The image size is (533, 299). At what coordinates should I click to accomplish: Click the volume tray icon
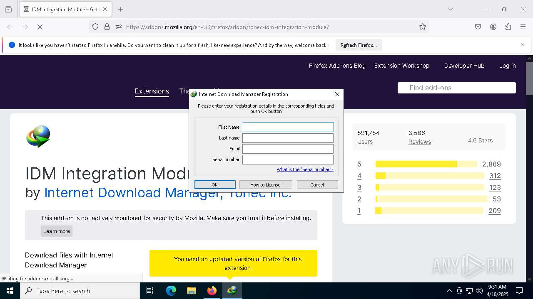pos(479,291)
